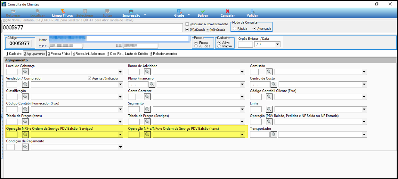Open lookup for Centro de Custo
Screen dimensions: 398x179
pos(274,84)
